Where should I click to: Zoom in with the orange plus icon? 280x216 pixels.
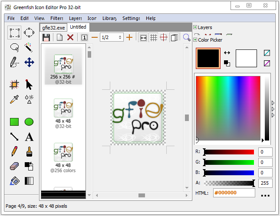(129, 37)
